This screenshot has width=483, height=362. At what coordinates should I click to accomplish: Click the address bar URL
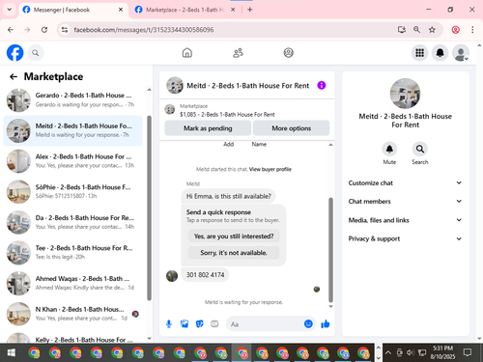(x=144, y=30)
